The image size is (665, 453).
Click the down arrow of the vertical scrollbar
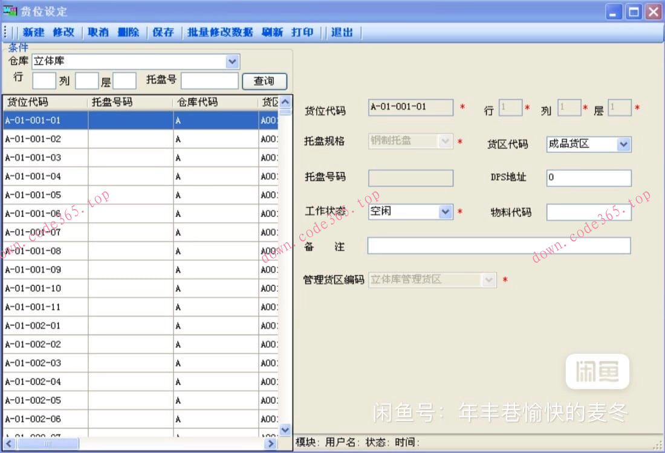coord(285,429)
